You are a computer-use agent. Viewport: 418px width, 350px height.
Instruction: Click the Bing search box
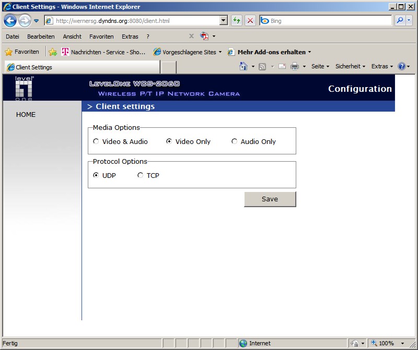[x=325, y=21]
